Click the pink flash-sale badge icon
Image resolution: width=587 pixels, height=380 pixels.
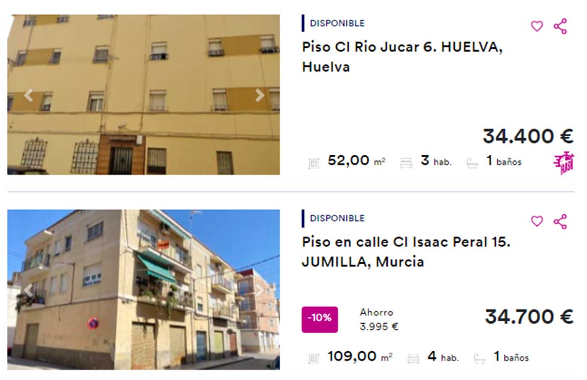[564, 163]
